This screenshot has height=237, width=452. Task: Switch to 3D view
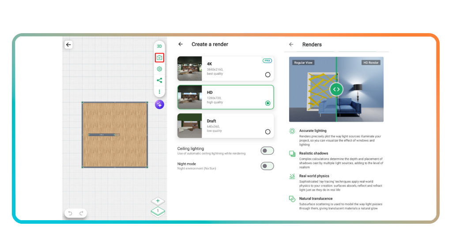tap(159, 46)
